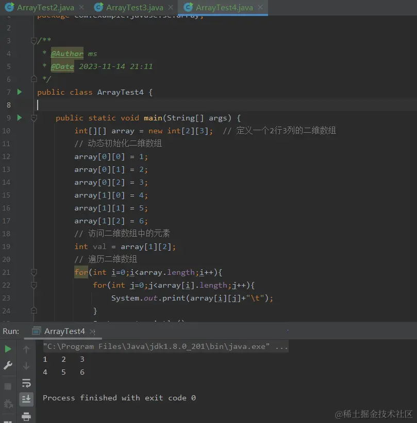The height and width of the screenshot is (423, 417).
Task: Click line number 8 in the gutter
Action: (9, 105)
